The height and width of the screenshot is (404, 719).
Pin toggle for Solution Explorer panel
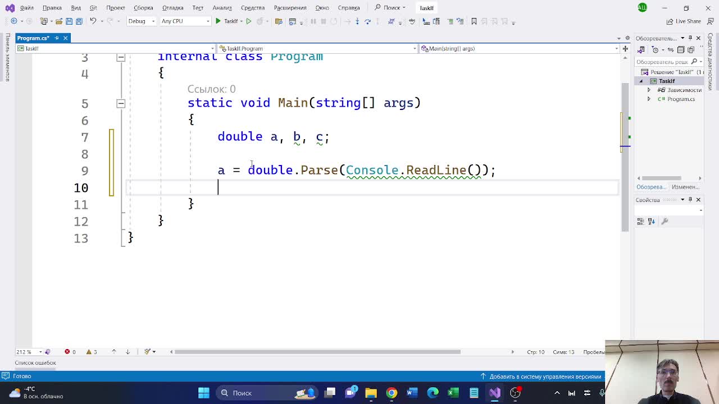(x=690, y=38)
